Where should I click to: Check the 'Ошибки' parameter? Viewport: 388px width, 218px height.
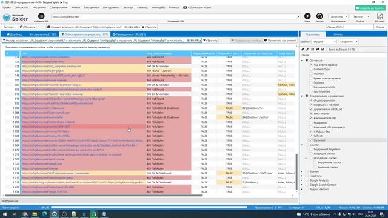tap(311, 74)
